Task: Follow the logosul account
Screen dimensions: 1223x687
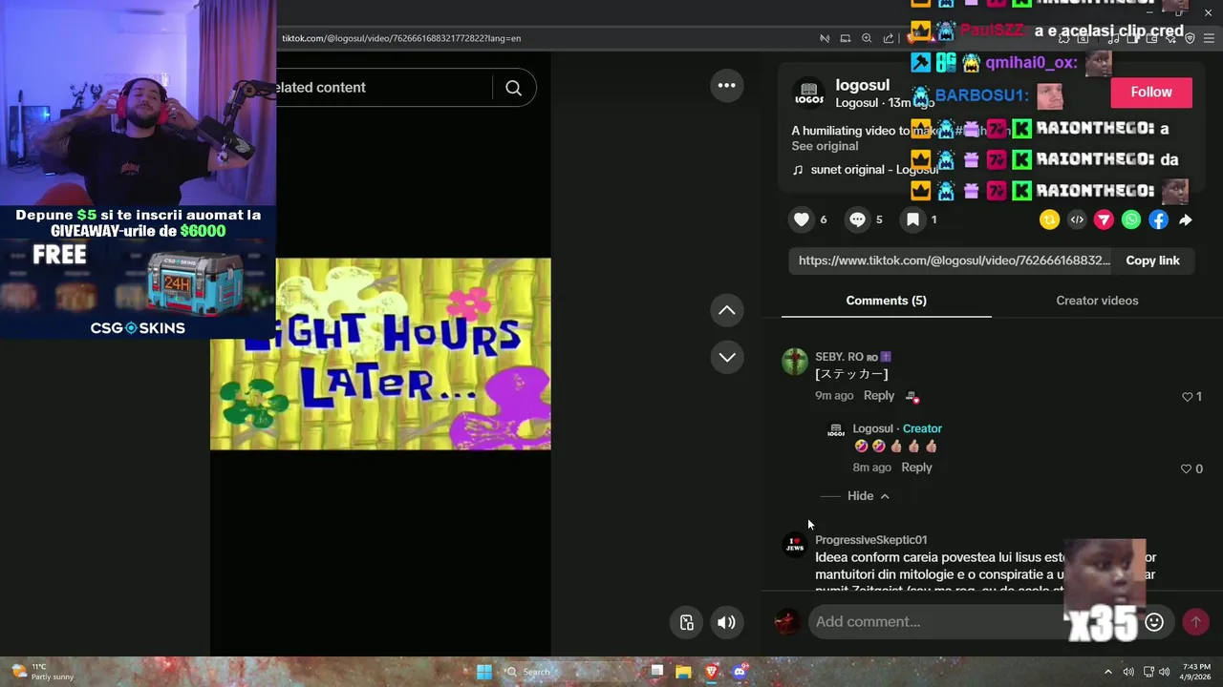Action: tap(1151, 93)
